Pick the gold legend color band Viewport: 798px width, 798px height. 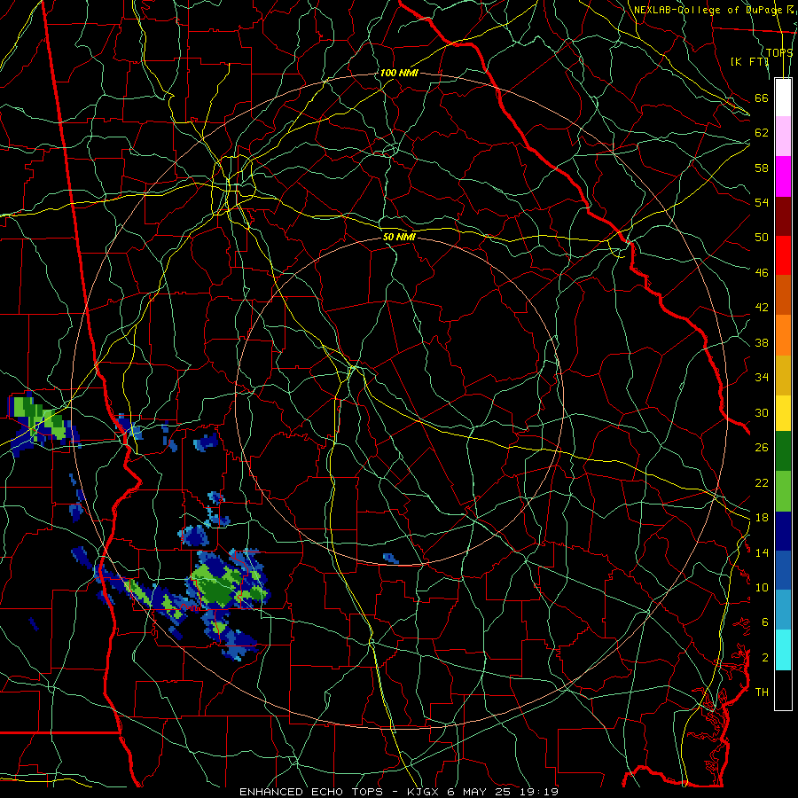pyautogui.click(x=783, y=375)
